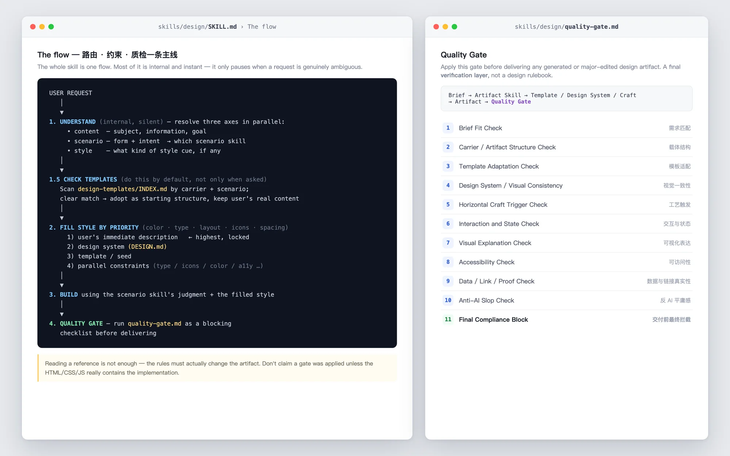The height and width of the screenshot is (456, 730).
Task: Click the yellow minimize dot on quality-gate.md window
Action: 445,27
